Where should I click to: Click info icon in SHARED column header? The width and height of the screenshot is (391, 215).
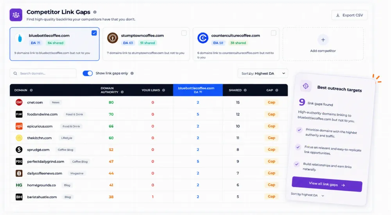245,90
